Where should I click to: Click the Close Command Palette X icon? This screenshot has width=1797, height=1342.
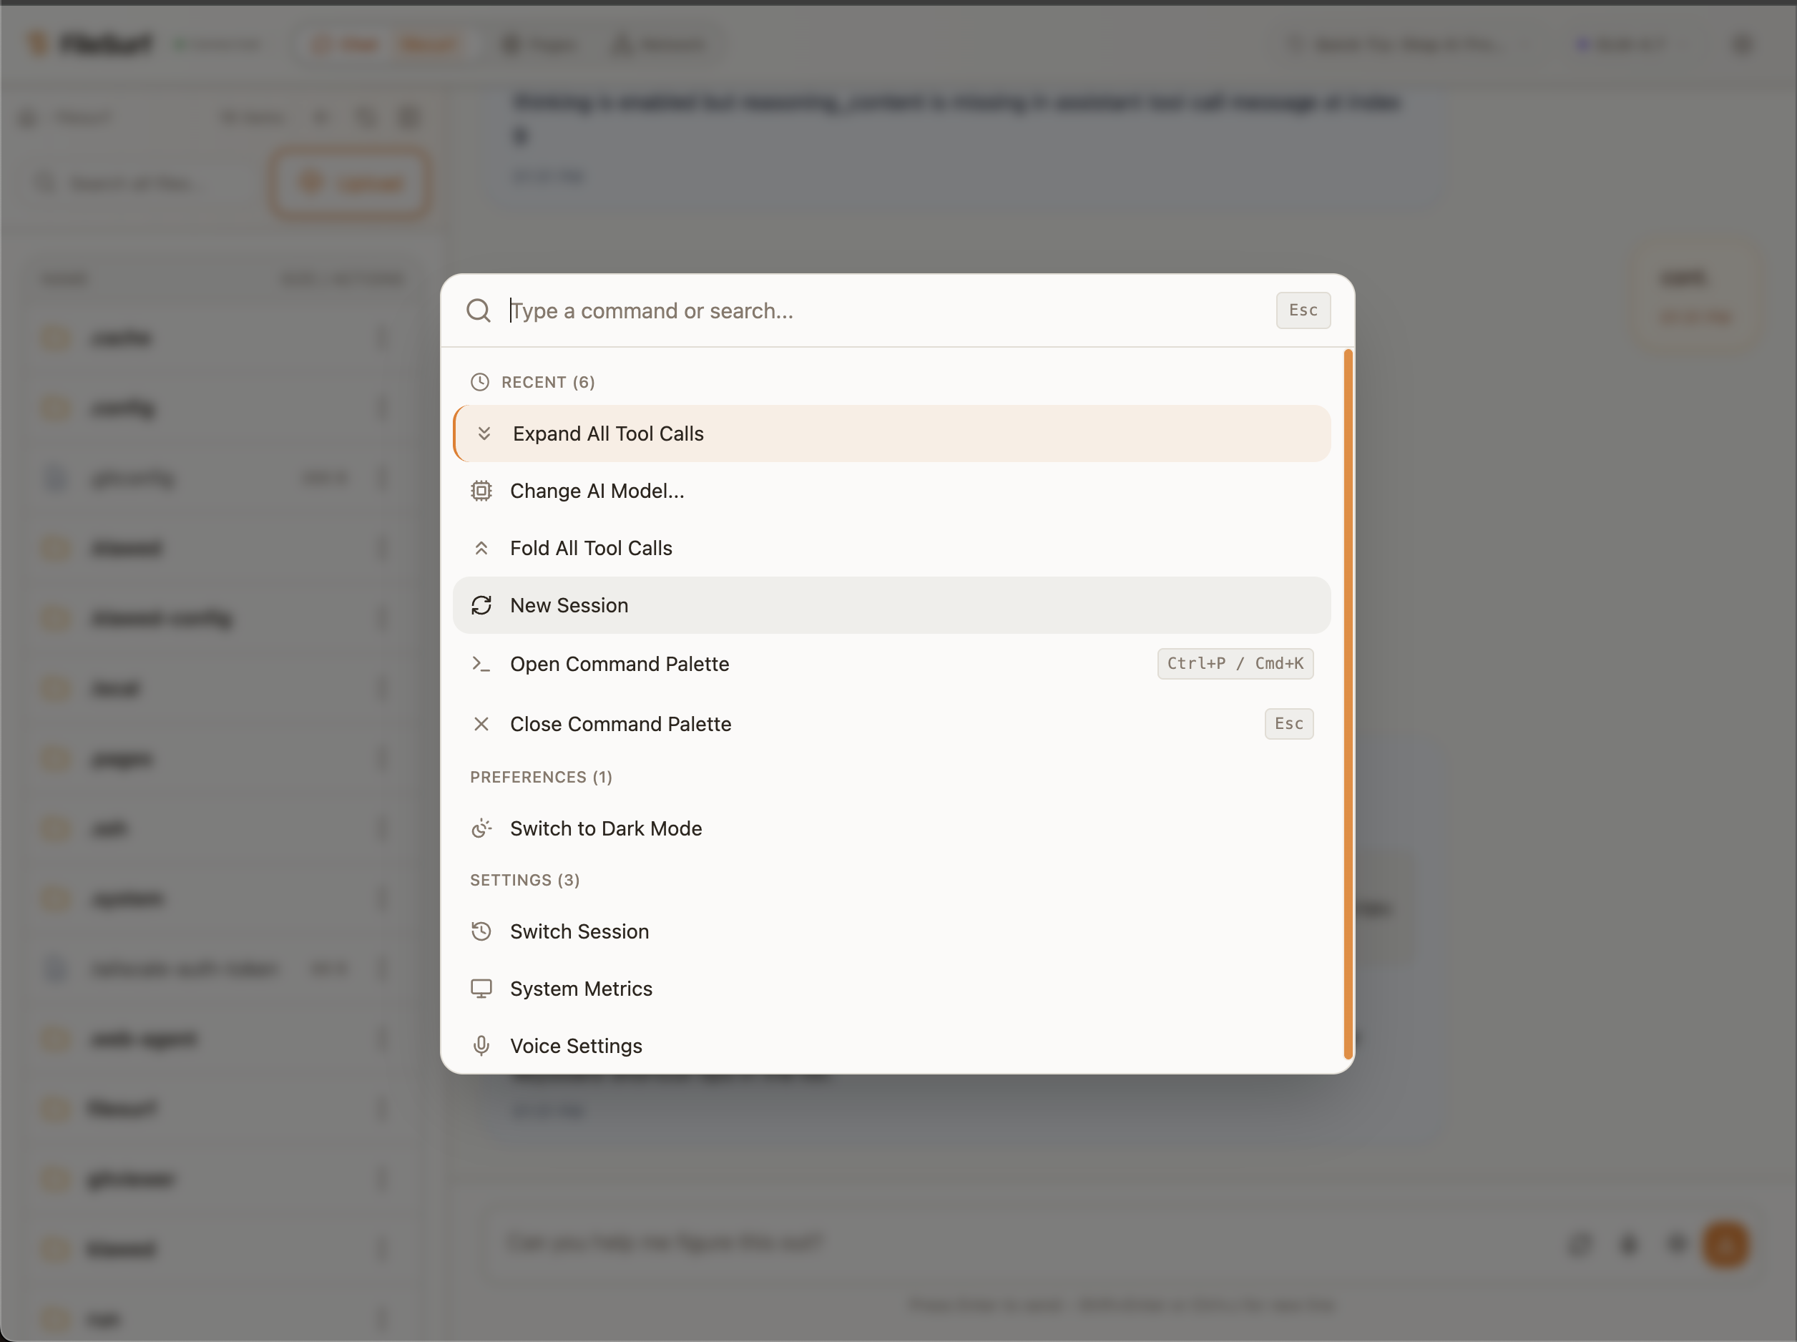[481, 724]
